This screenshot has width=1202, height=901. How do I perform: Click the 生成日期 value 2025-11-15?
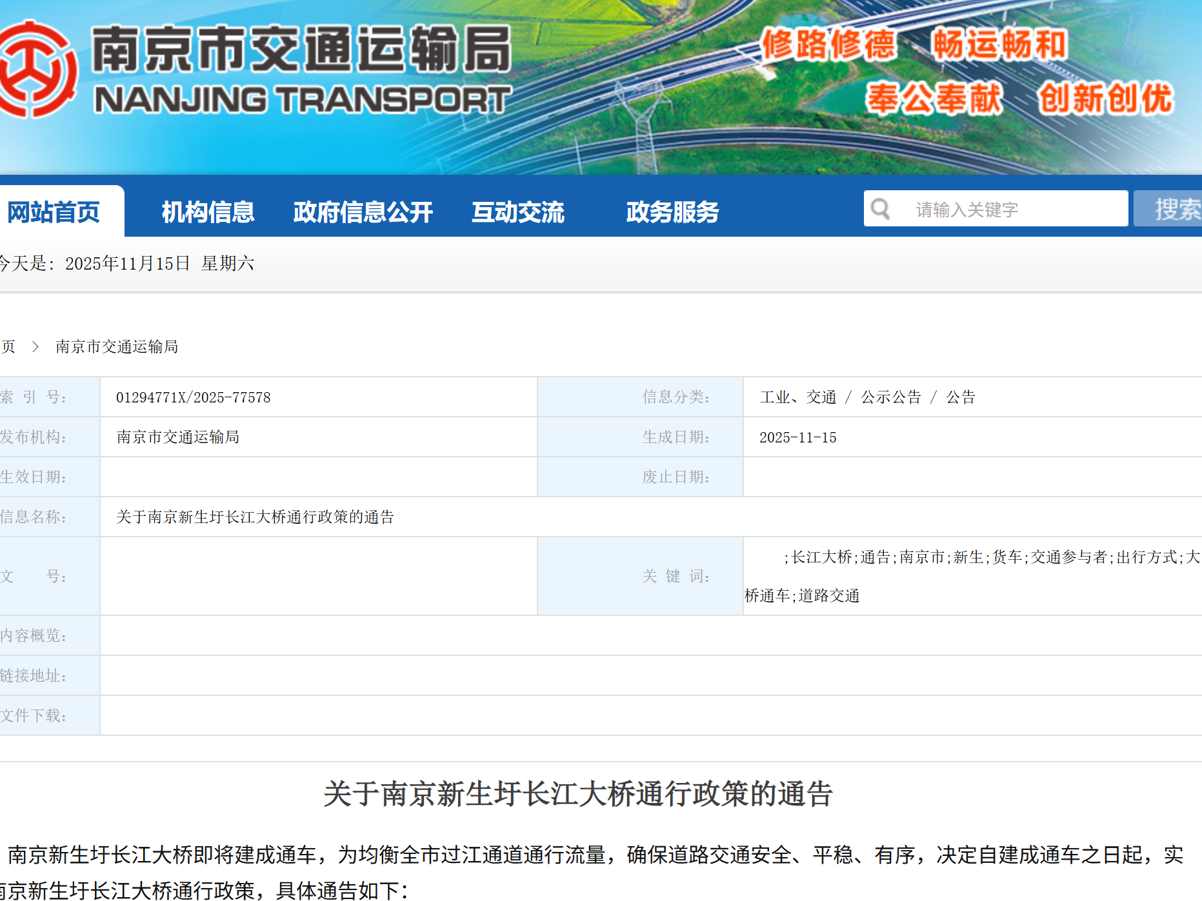click(x=797, y=437)
